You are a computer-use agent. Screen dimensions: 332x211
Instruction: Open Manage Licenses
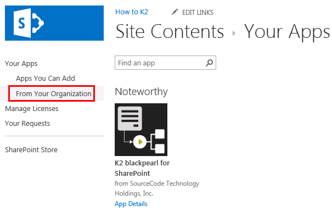tap(31, 109)
